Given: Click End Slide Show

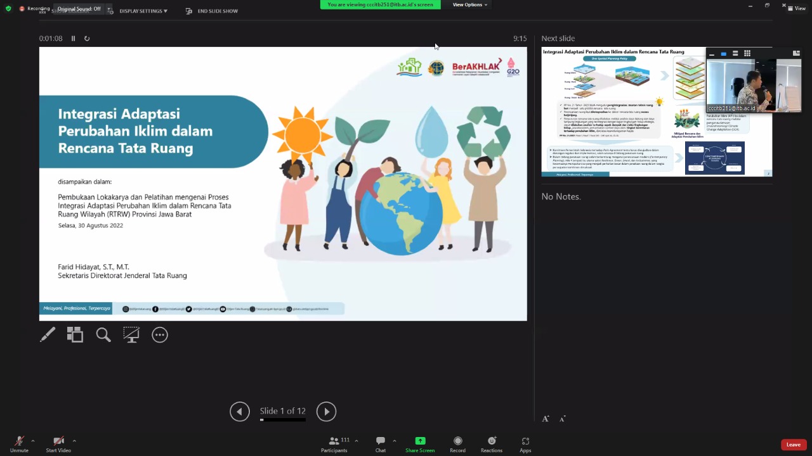Looking at the screenshot, I should (212, 11).
